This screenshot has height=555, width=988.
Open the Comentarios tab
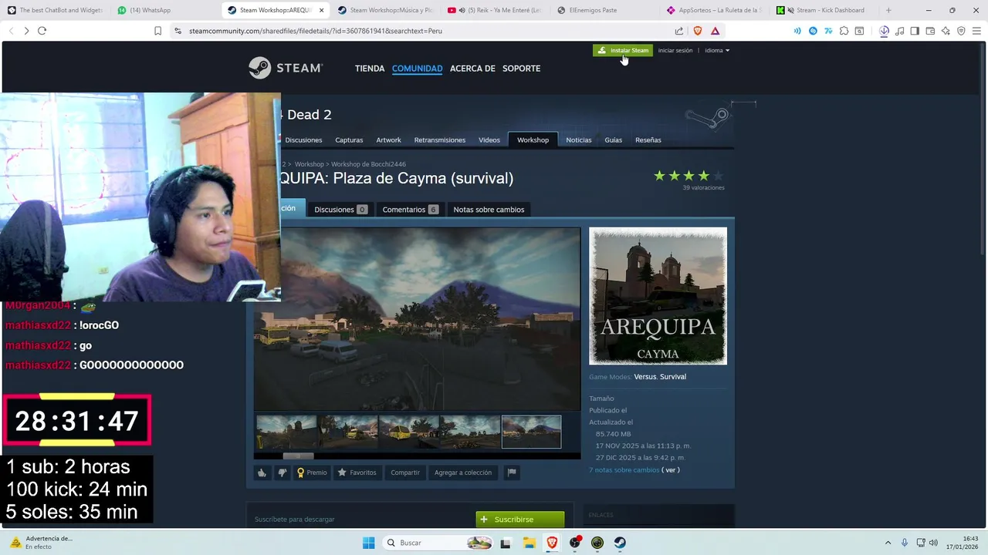tap(410, 210)
